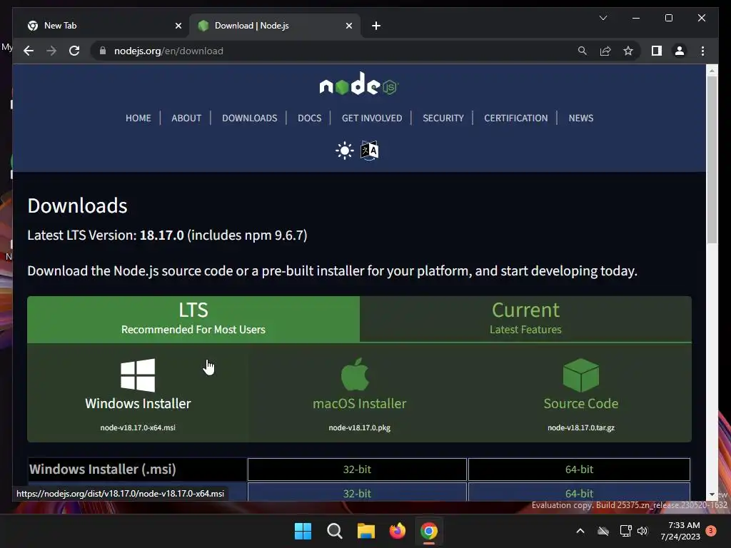Download 32-bit Windows Installer (.msi)
This screenshot has height=548, width=731.
tap(357, 470)
